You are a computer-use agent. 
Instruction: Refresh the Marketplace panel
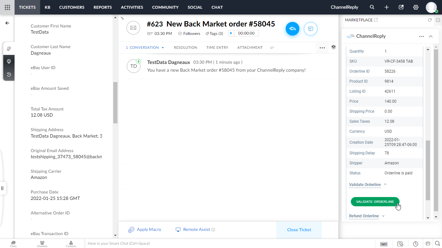[x=430, y=20]
